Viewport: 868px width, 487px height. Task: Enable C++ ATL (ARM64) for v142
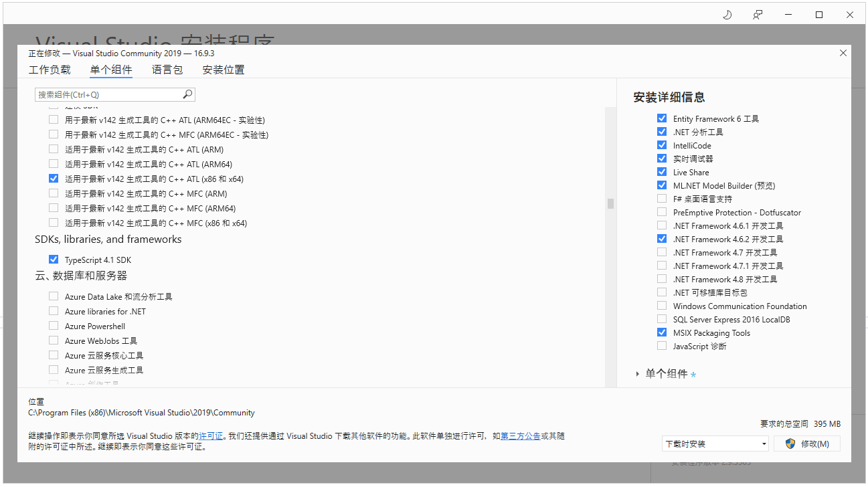54,164
